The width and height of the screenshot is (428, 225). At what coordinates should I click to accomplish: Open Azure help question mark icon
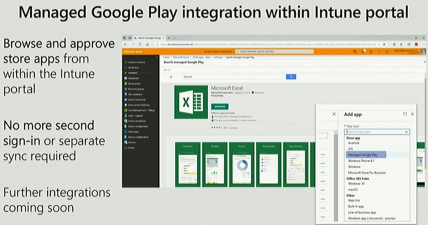click(379, 51)
